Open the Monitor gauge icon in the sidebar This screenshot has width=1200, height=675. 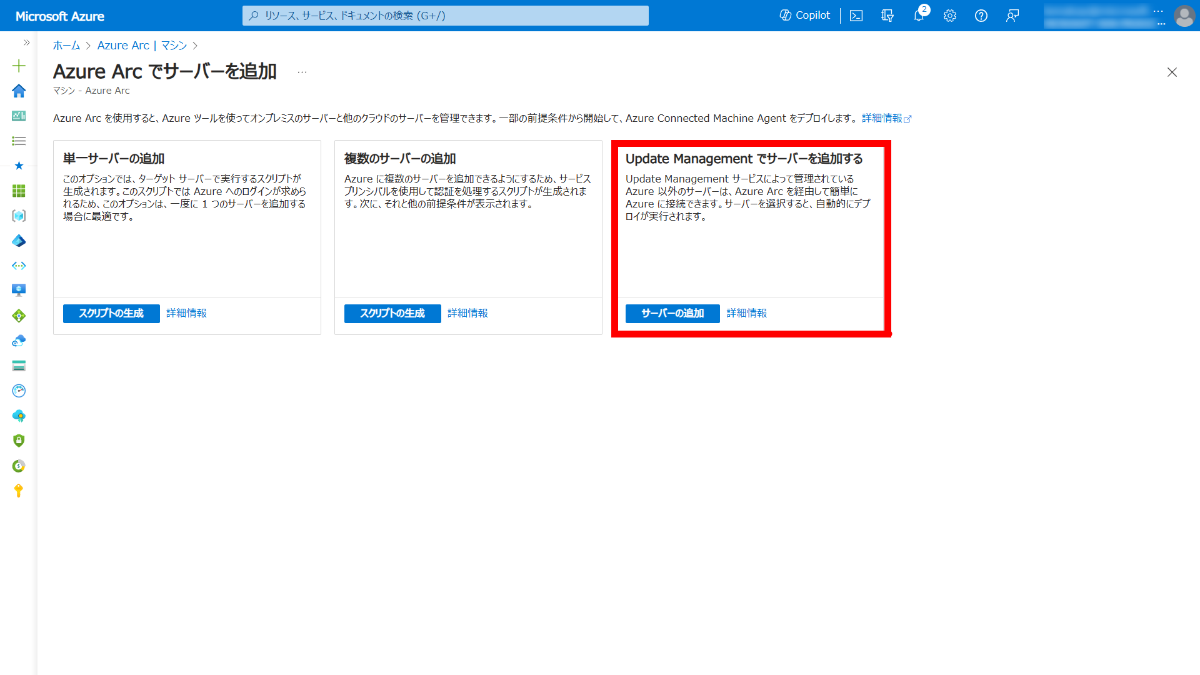tap(19, 391)
